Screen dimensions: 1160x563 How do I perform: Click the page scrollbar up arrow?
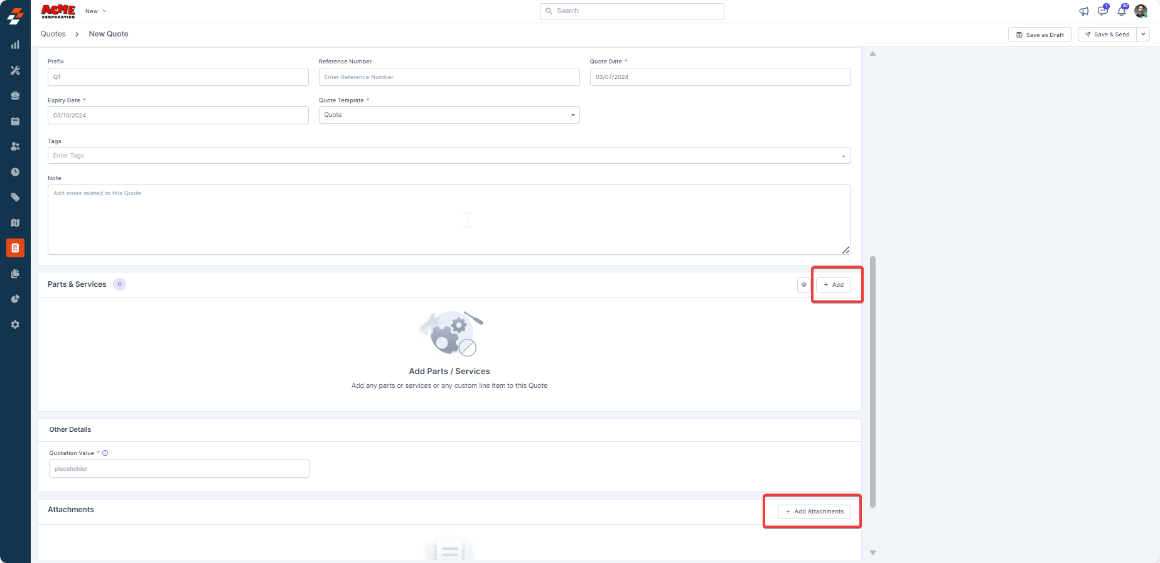(873, 54)
